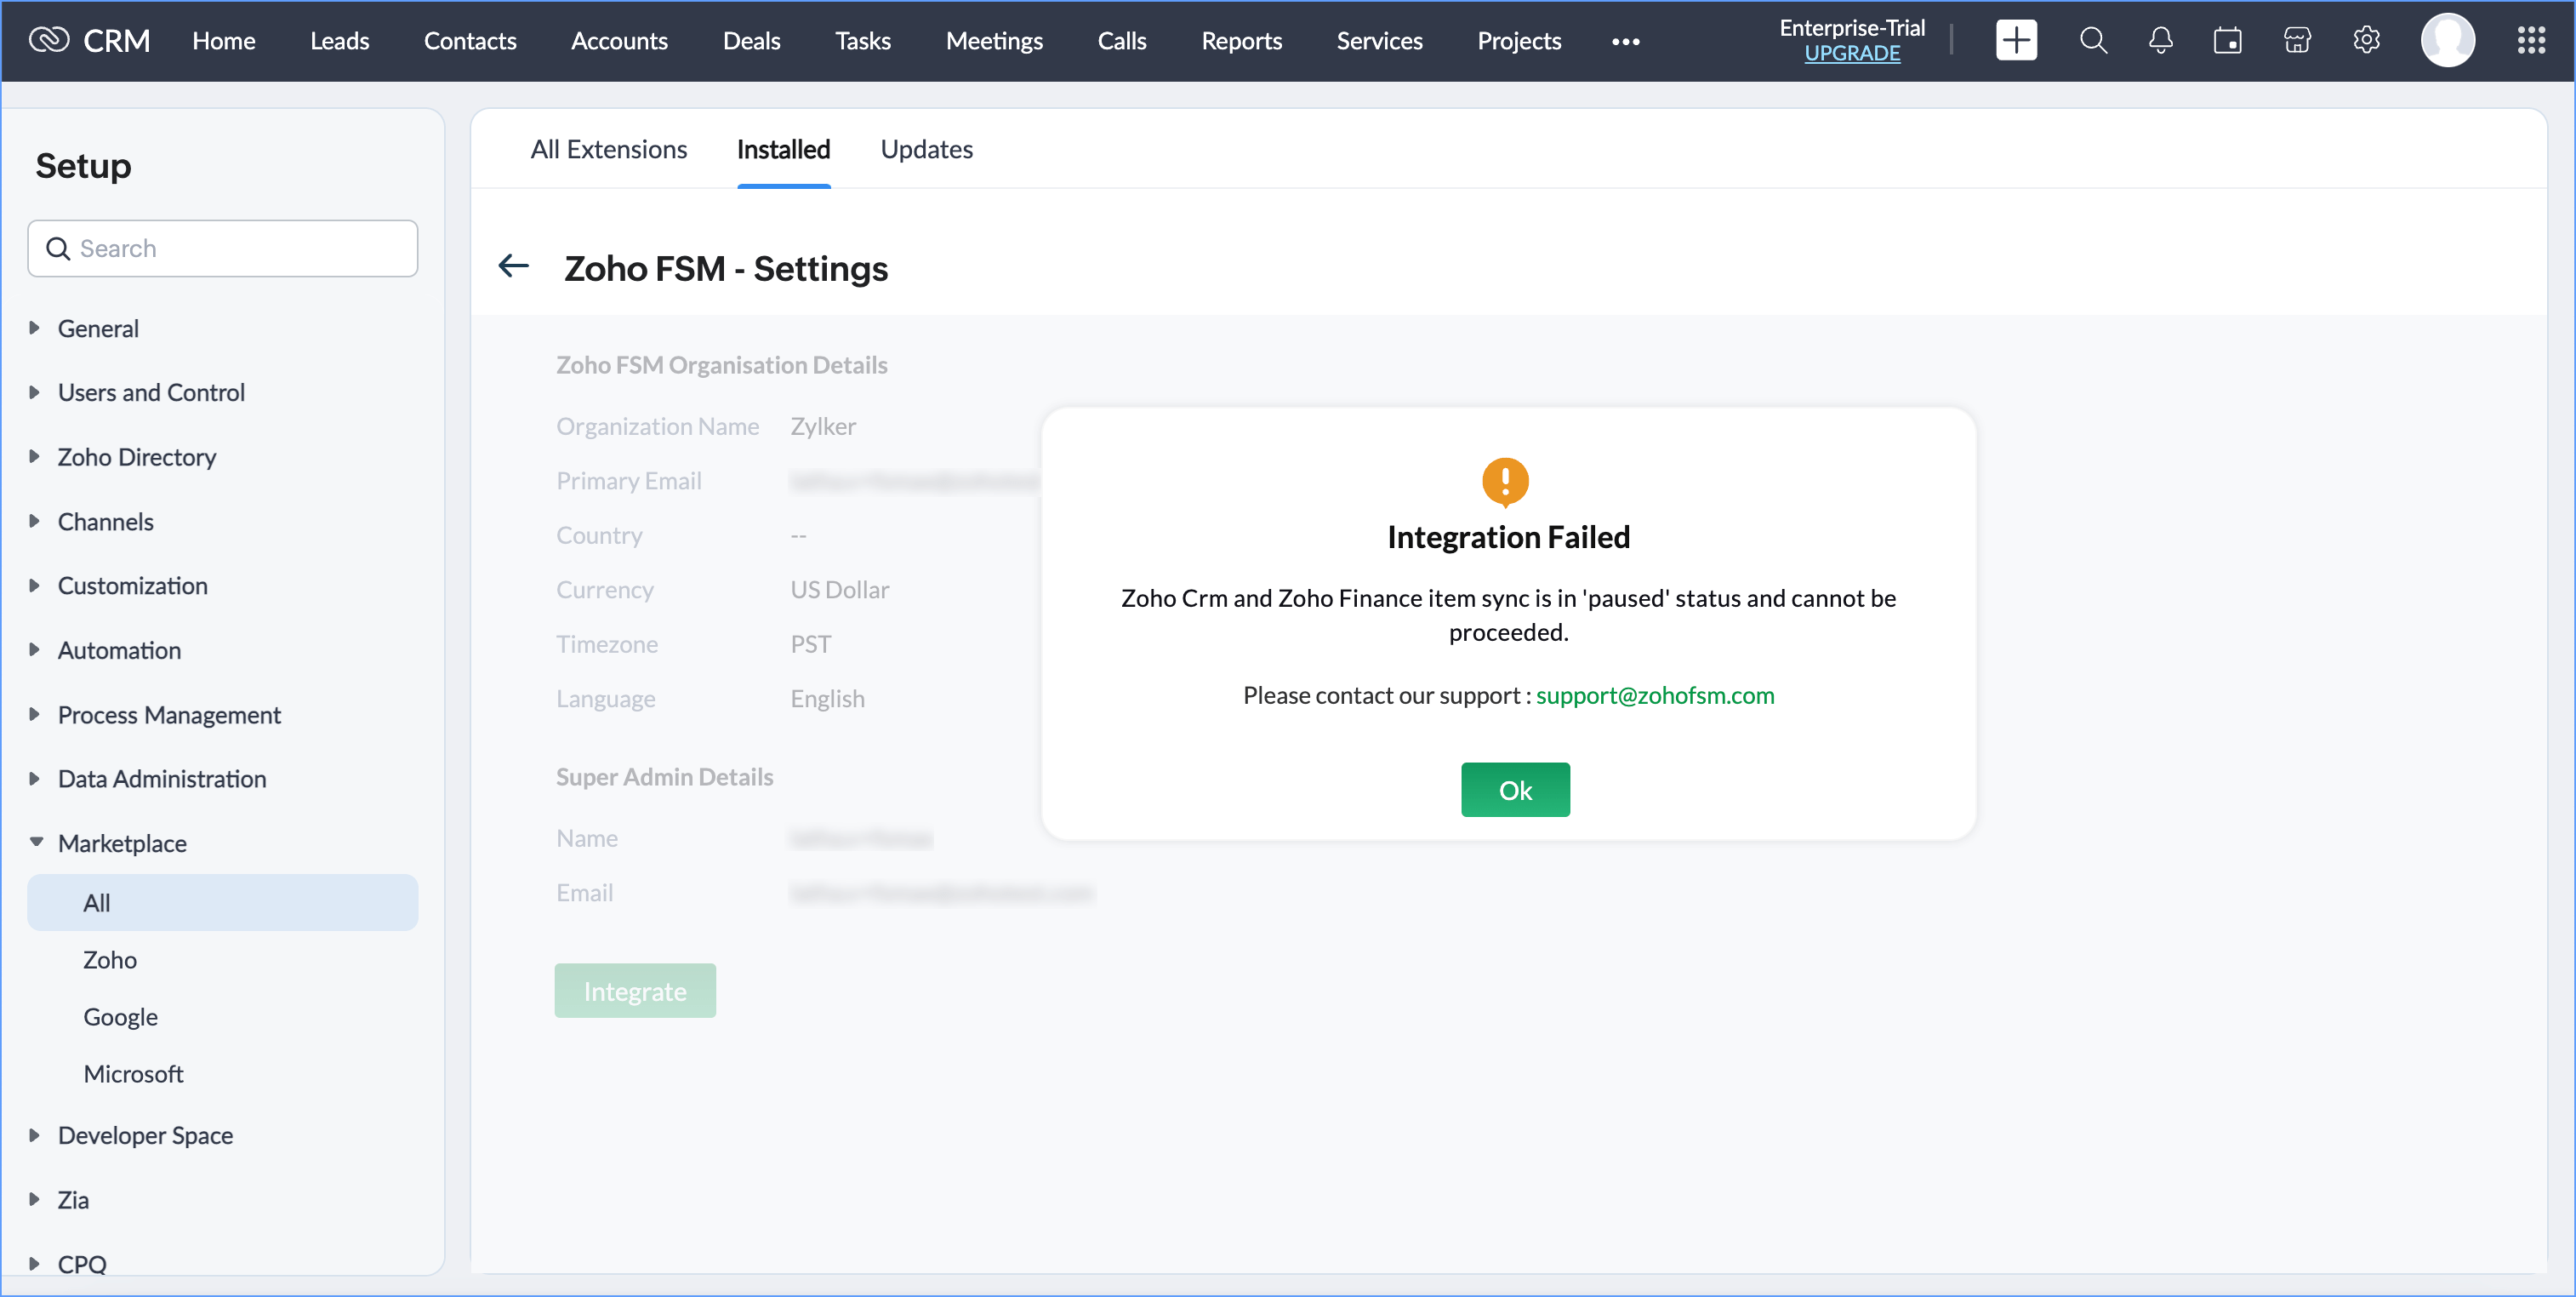Switch to the Updates tab

click(926, 149)
